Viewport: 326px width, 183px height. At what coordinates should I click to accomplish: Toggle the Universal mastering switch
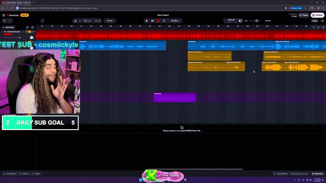point(240,21)
